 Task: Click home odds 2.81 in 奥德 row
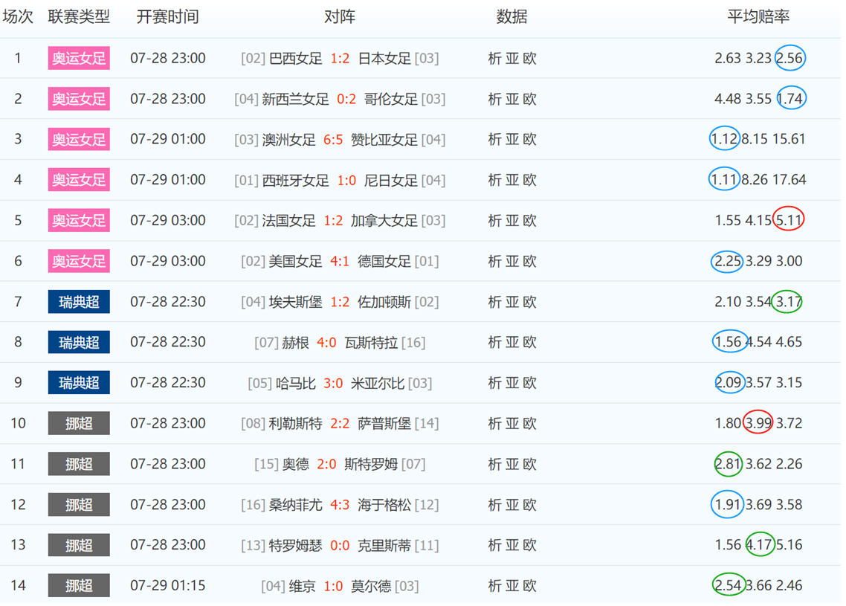pos(728,464)
